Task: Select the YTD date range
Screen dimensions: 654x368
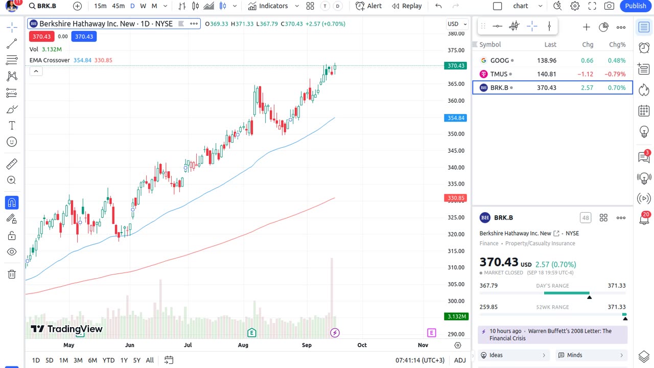Action: click(x=108, y=360)
